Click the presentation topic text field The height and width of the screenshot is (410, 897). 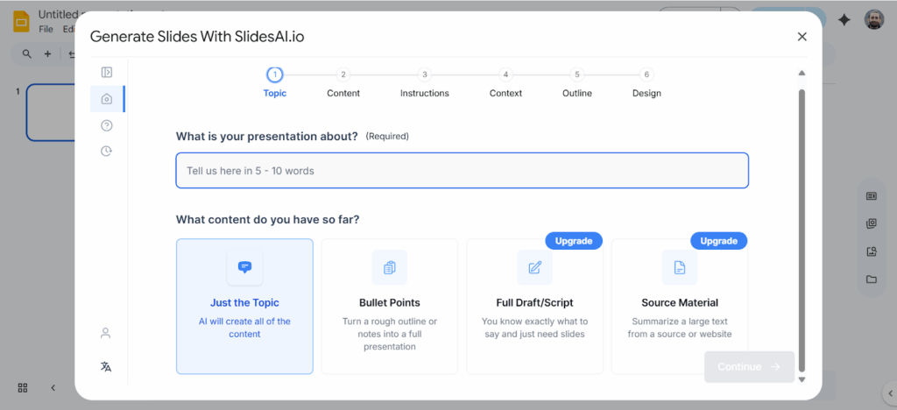(462, 171)
